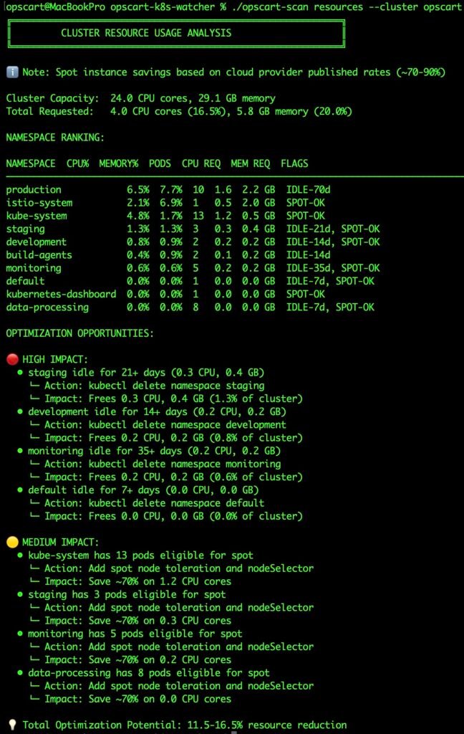Click the NAMESPACE column header
Screen dimensions: 464x734
coord(31,163)
